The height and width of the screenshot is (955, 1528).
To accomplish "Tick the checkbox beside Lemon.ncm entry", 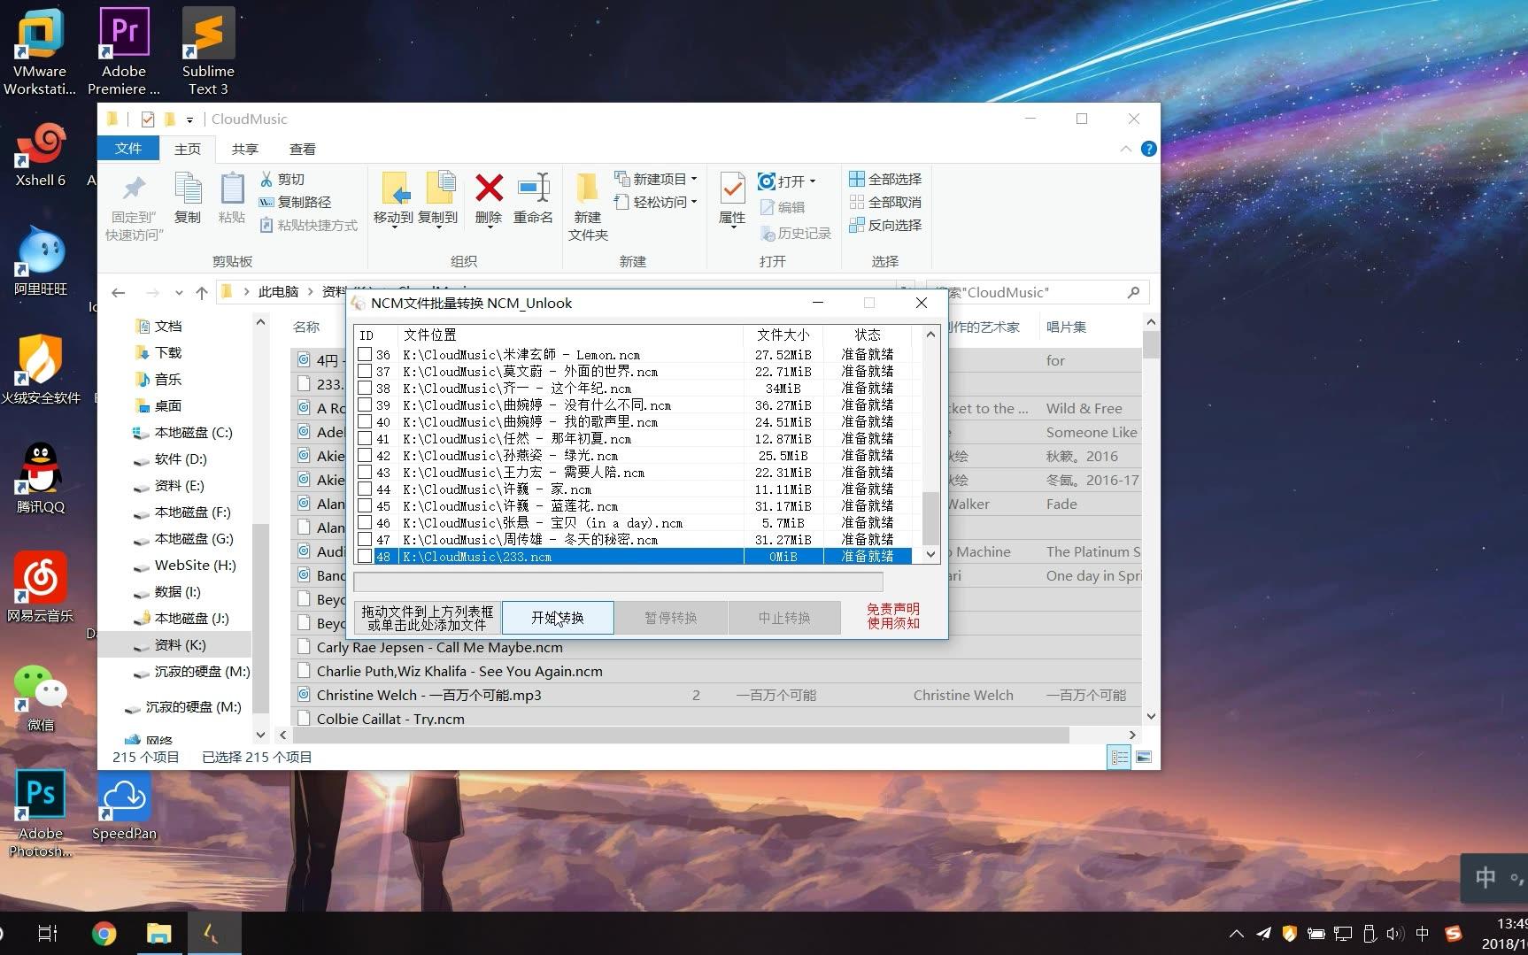I will (365, 355).
